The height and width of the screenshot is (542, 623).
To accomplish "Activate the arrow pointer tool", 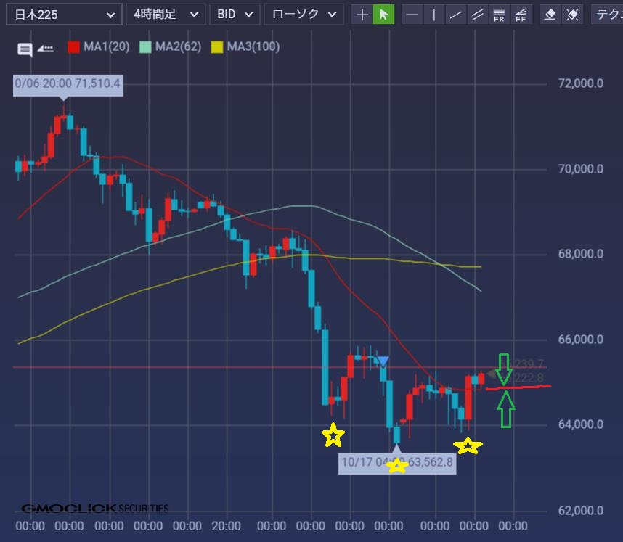I will pos(383,15).
